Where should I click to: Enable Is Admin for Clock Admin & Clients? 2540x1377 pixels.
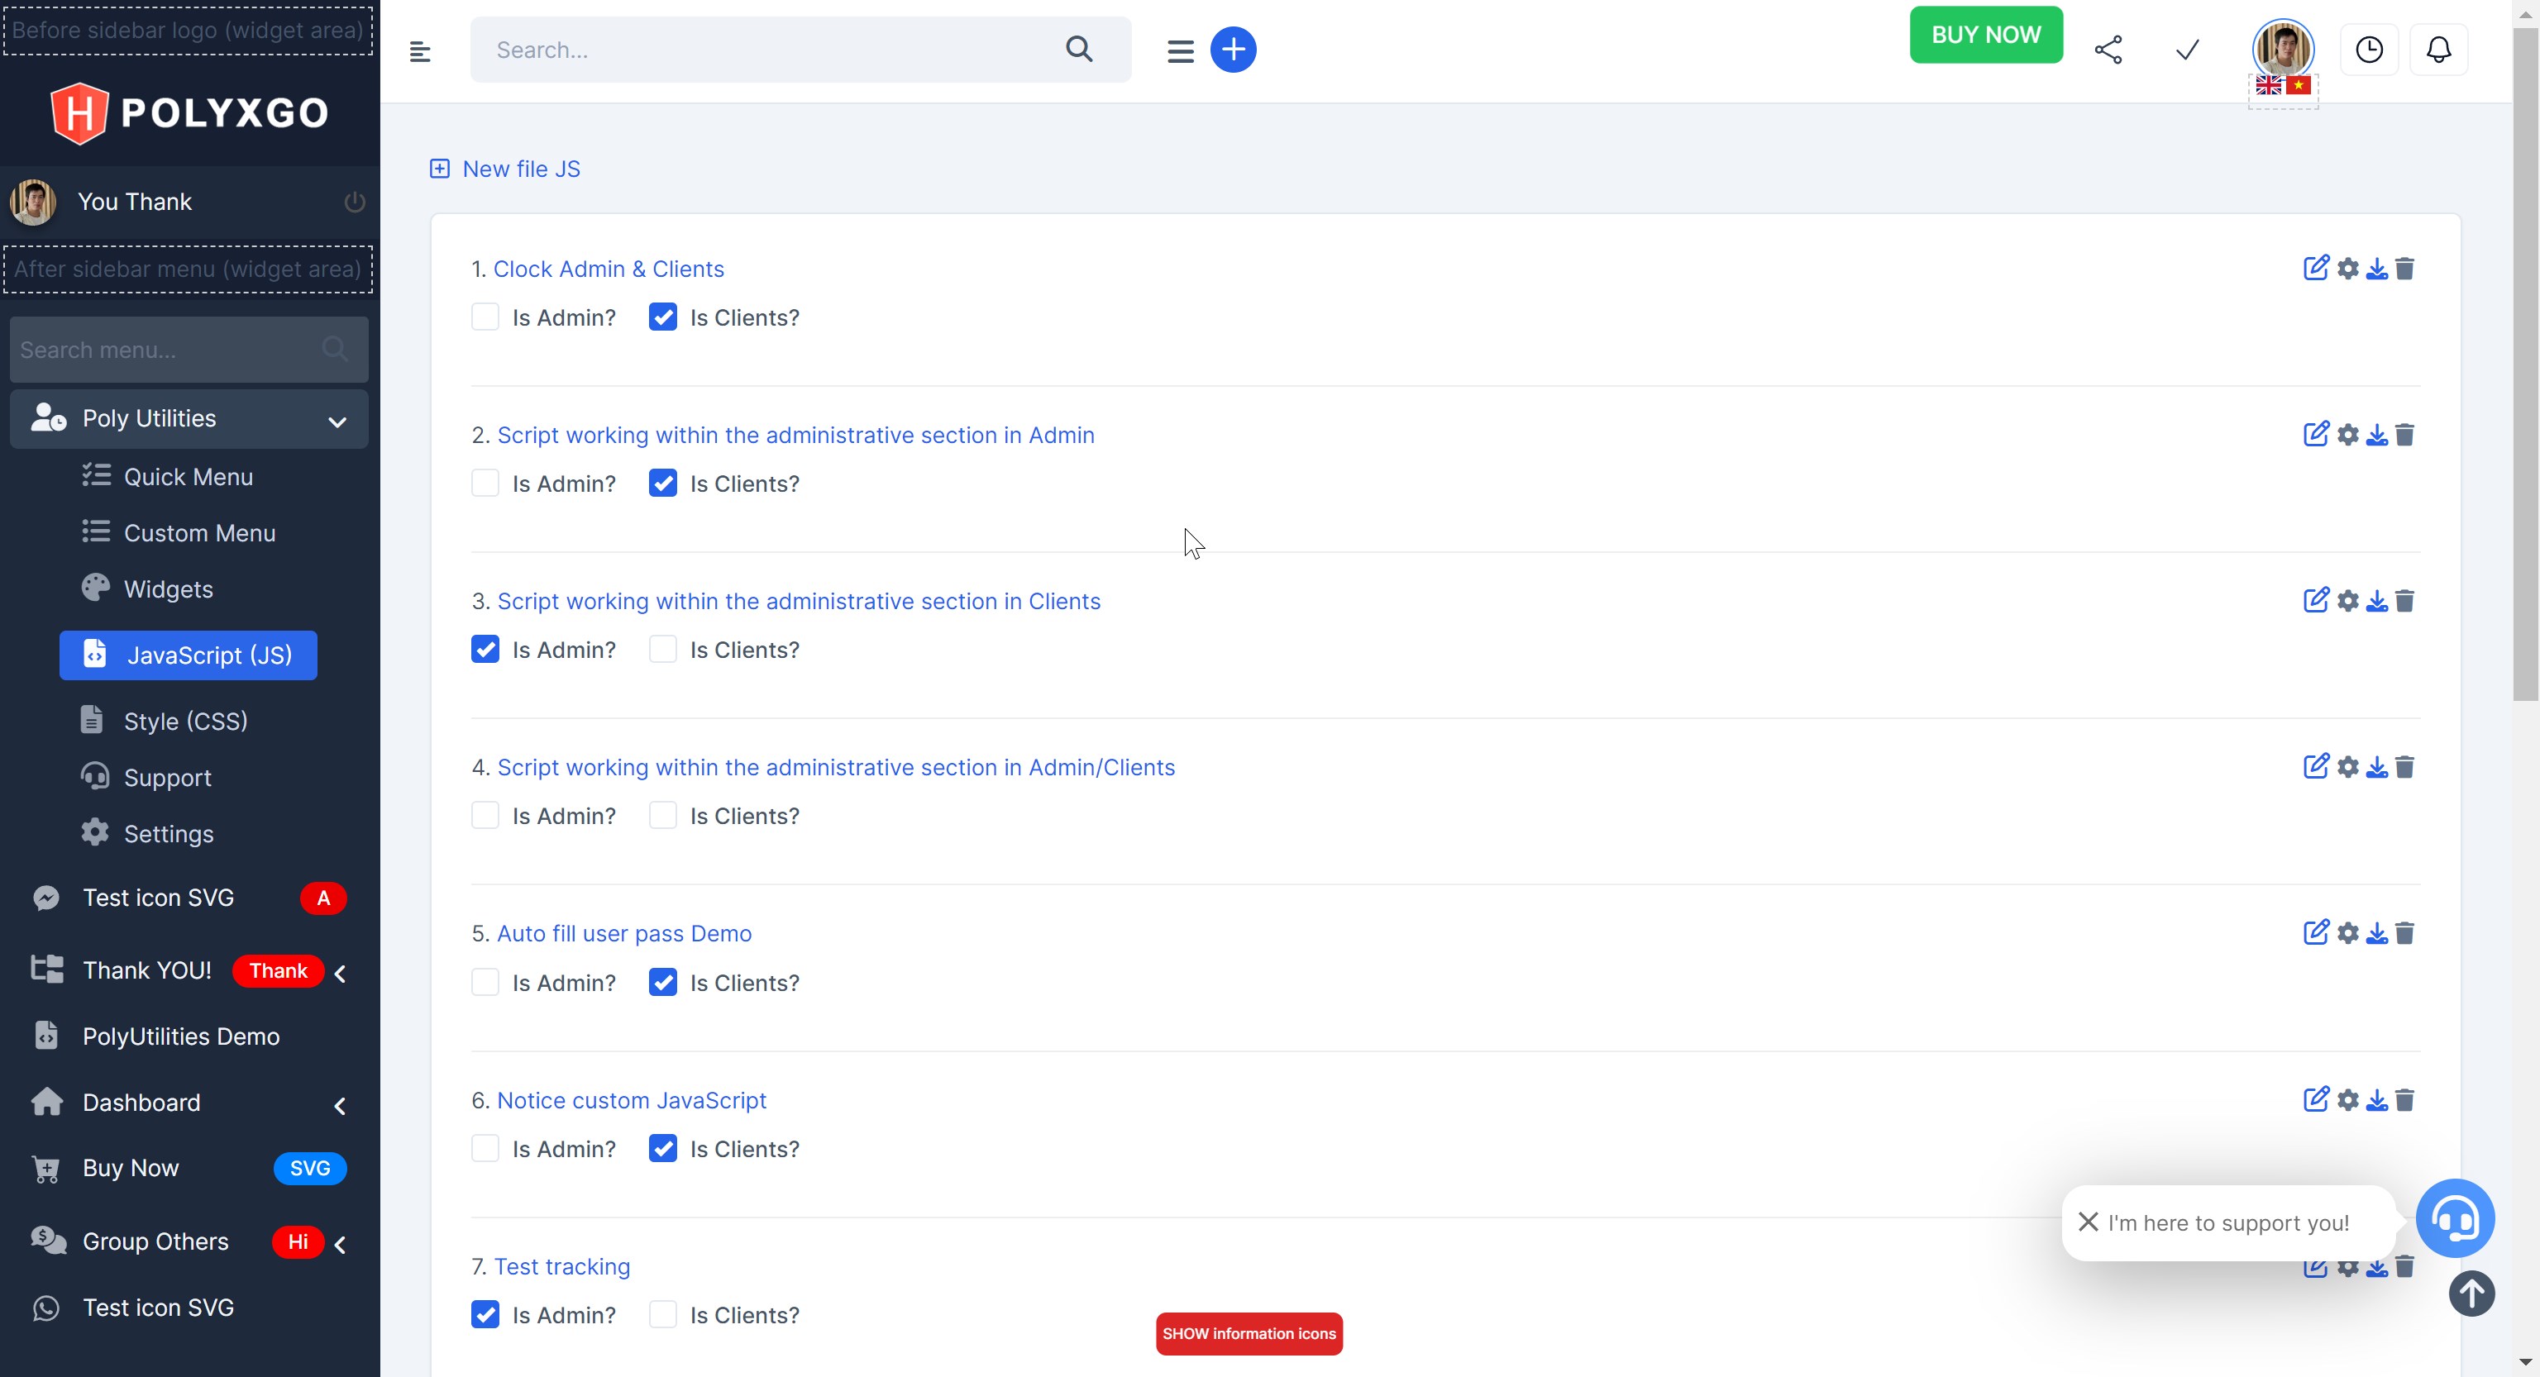point(485,317)
